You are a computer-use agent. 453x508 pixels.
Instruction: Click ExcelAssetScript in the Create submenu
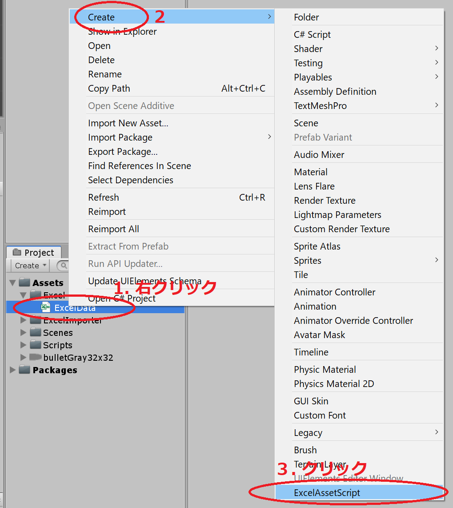[359, 492]
